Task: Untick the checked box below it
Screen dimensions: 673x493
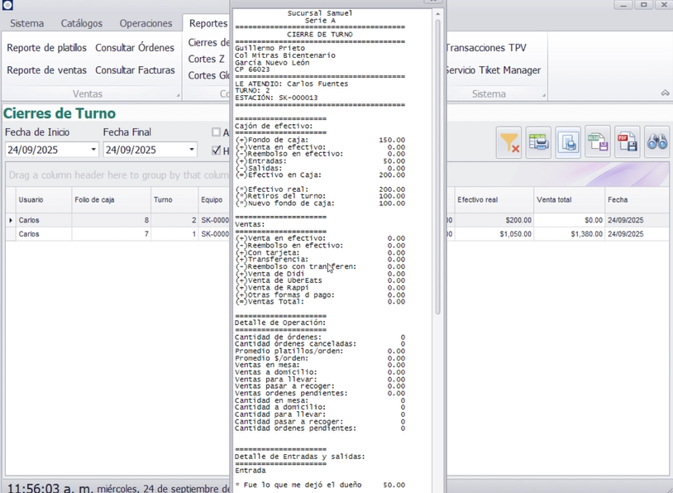Action: (x=216, y=151)
